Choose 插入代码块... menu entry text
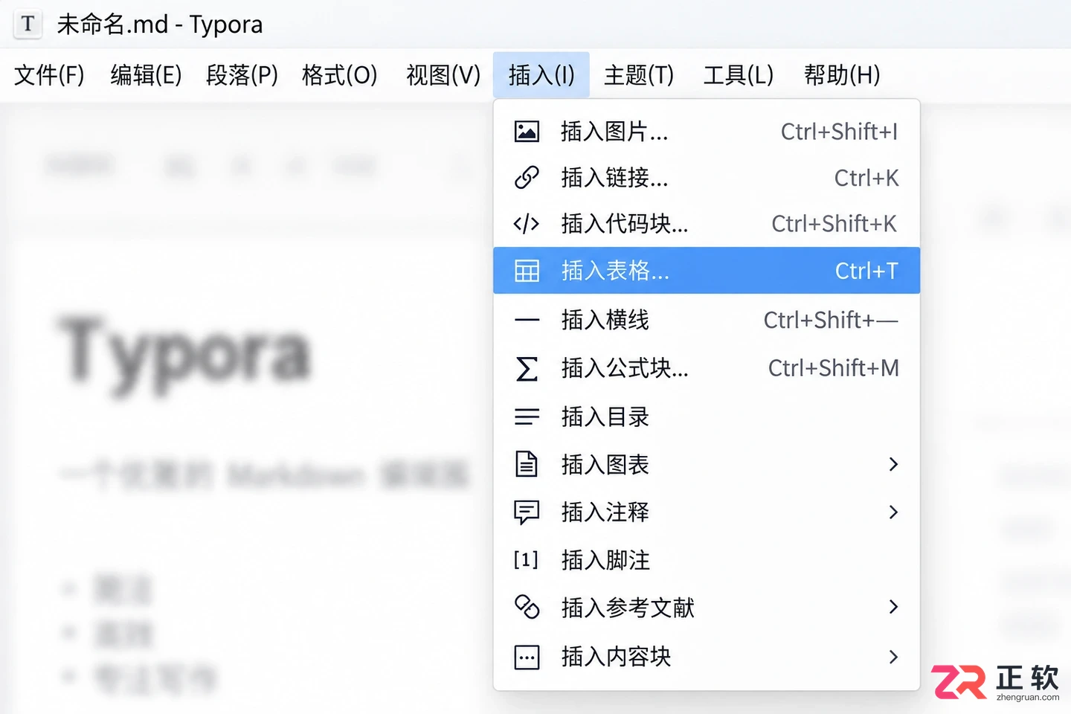The width and height of the screenshot is (1071, 714). (x=625, y=224)
